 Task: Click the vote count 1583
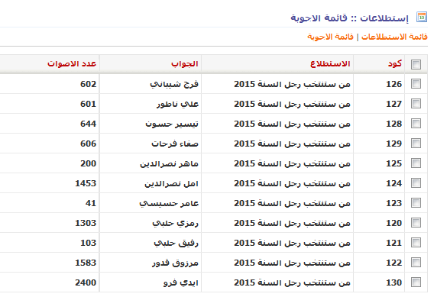point(86,263)
